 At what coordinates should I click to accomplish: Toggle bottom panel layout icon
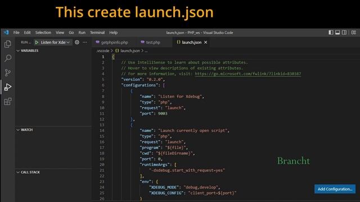337,33
